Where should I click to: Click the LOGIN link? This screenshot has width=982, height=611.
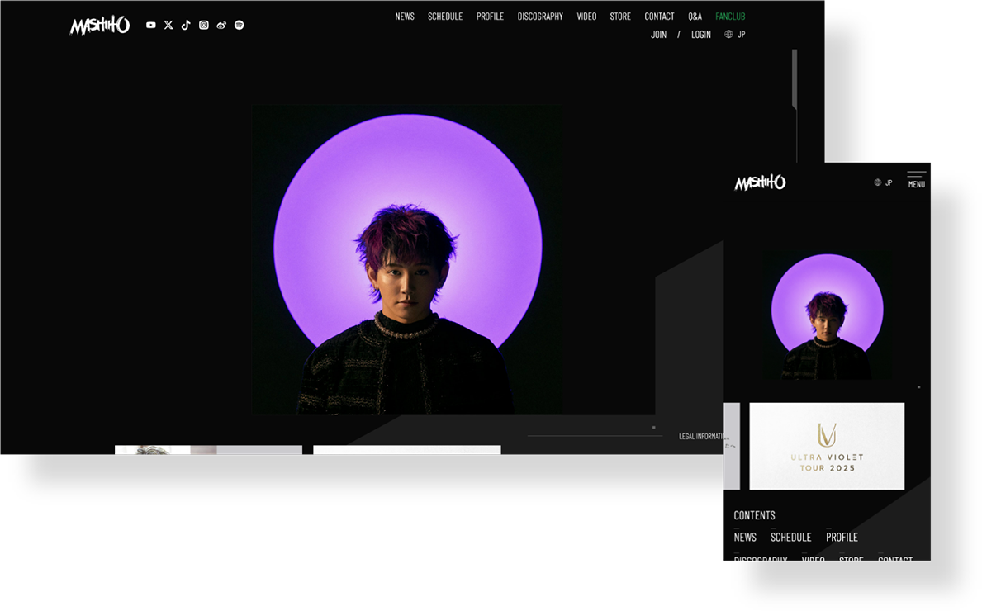tap(701, 35)
